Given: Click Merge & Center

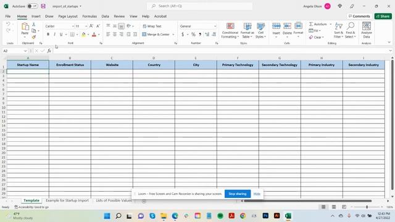Looking at the screenshot, I should (x=156, y=35).
